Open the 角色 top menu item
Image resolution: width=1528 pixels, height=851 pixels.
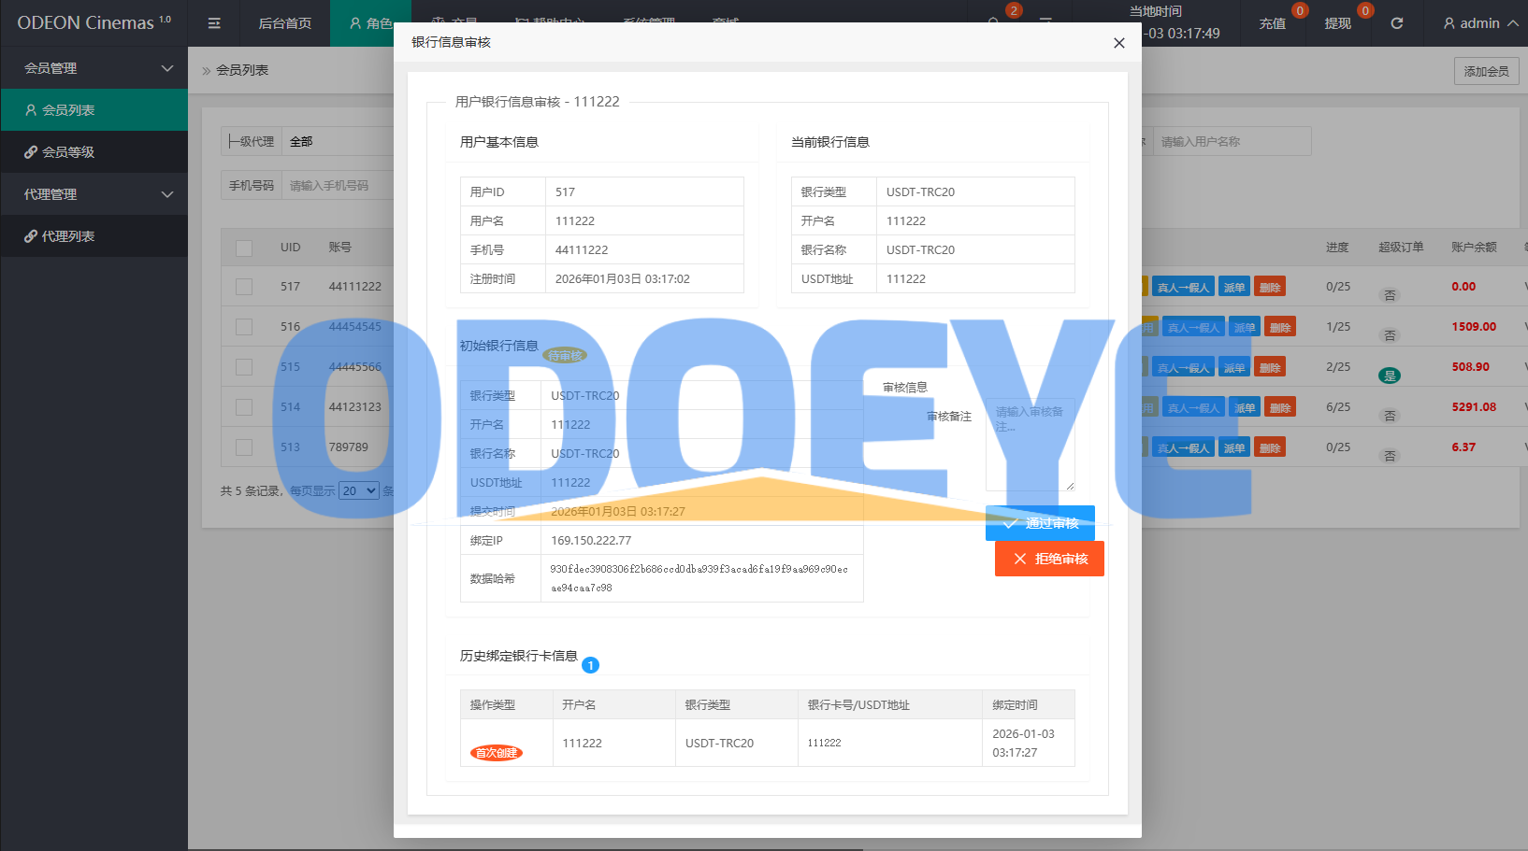click(x=371, y=23)
